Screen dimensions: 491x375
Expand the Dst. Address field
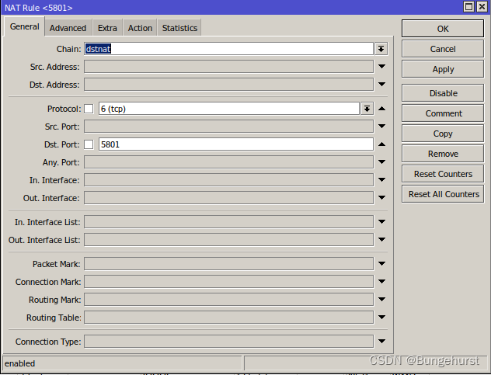pos(381,84)
